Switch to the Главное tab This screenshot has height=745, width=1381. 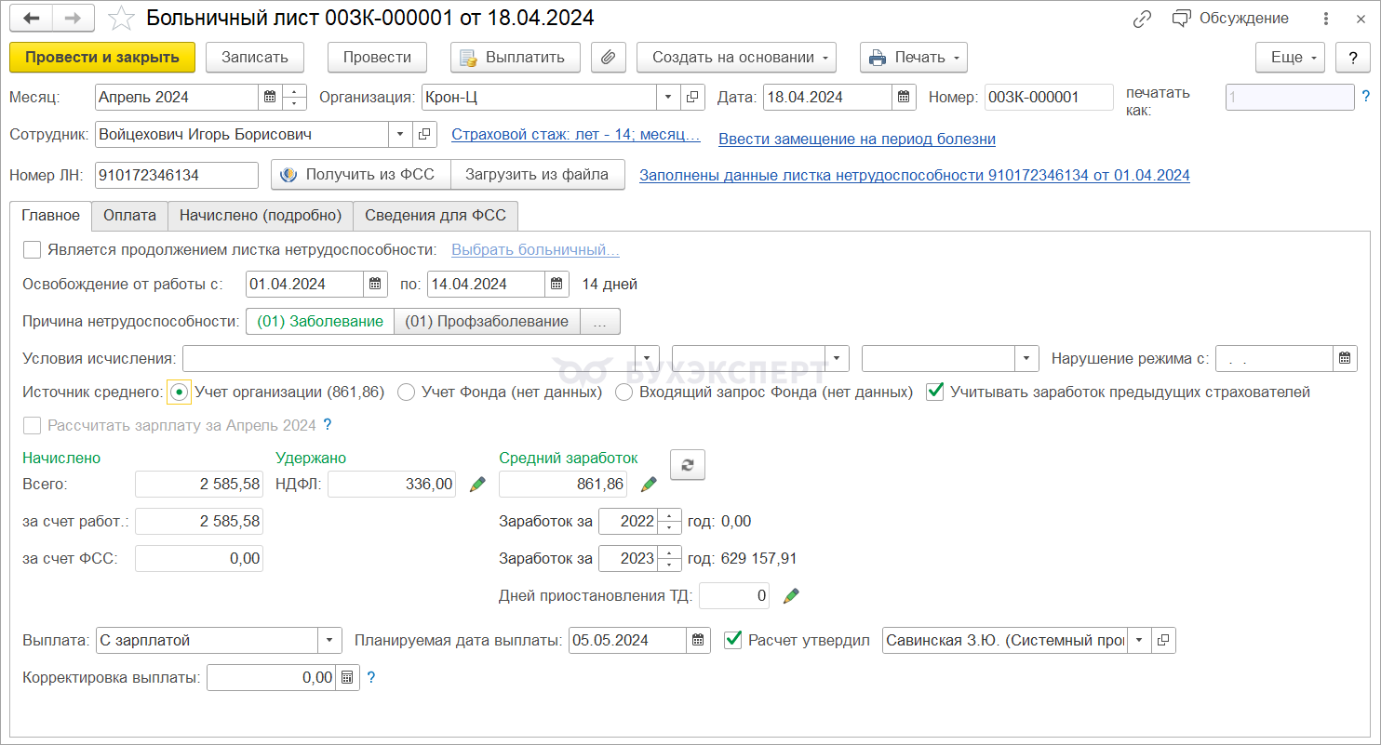coord(50,216)
